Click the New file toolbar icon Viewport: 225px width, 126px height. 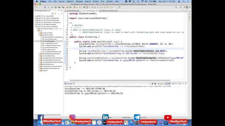35,7
